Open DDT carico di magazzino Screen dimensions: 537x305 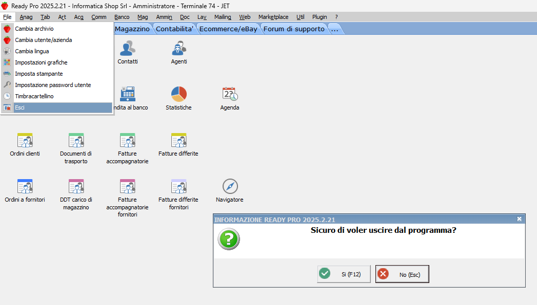click(x=76, y=186)
